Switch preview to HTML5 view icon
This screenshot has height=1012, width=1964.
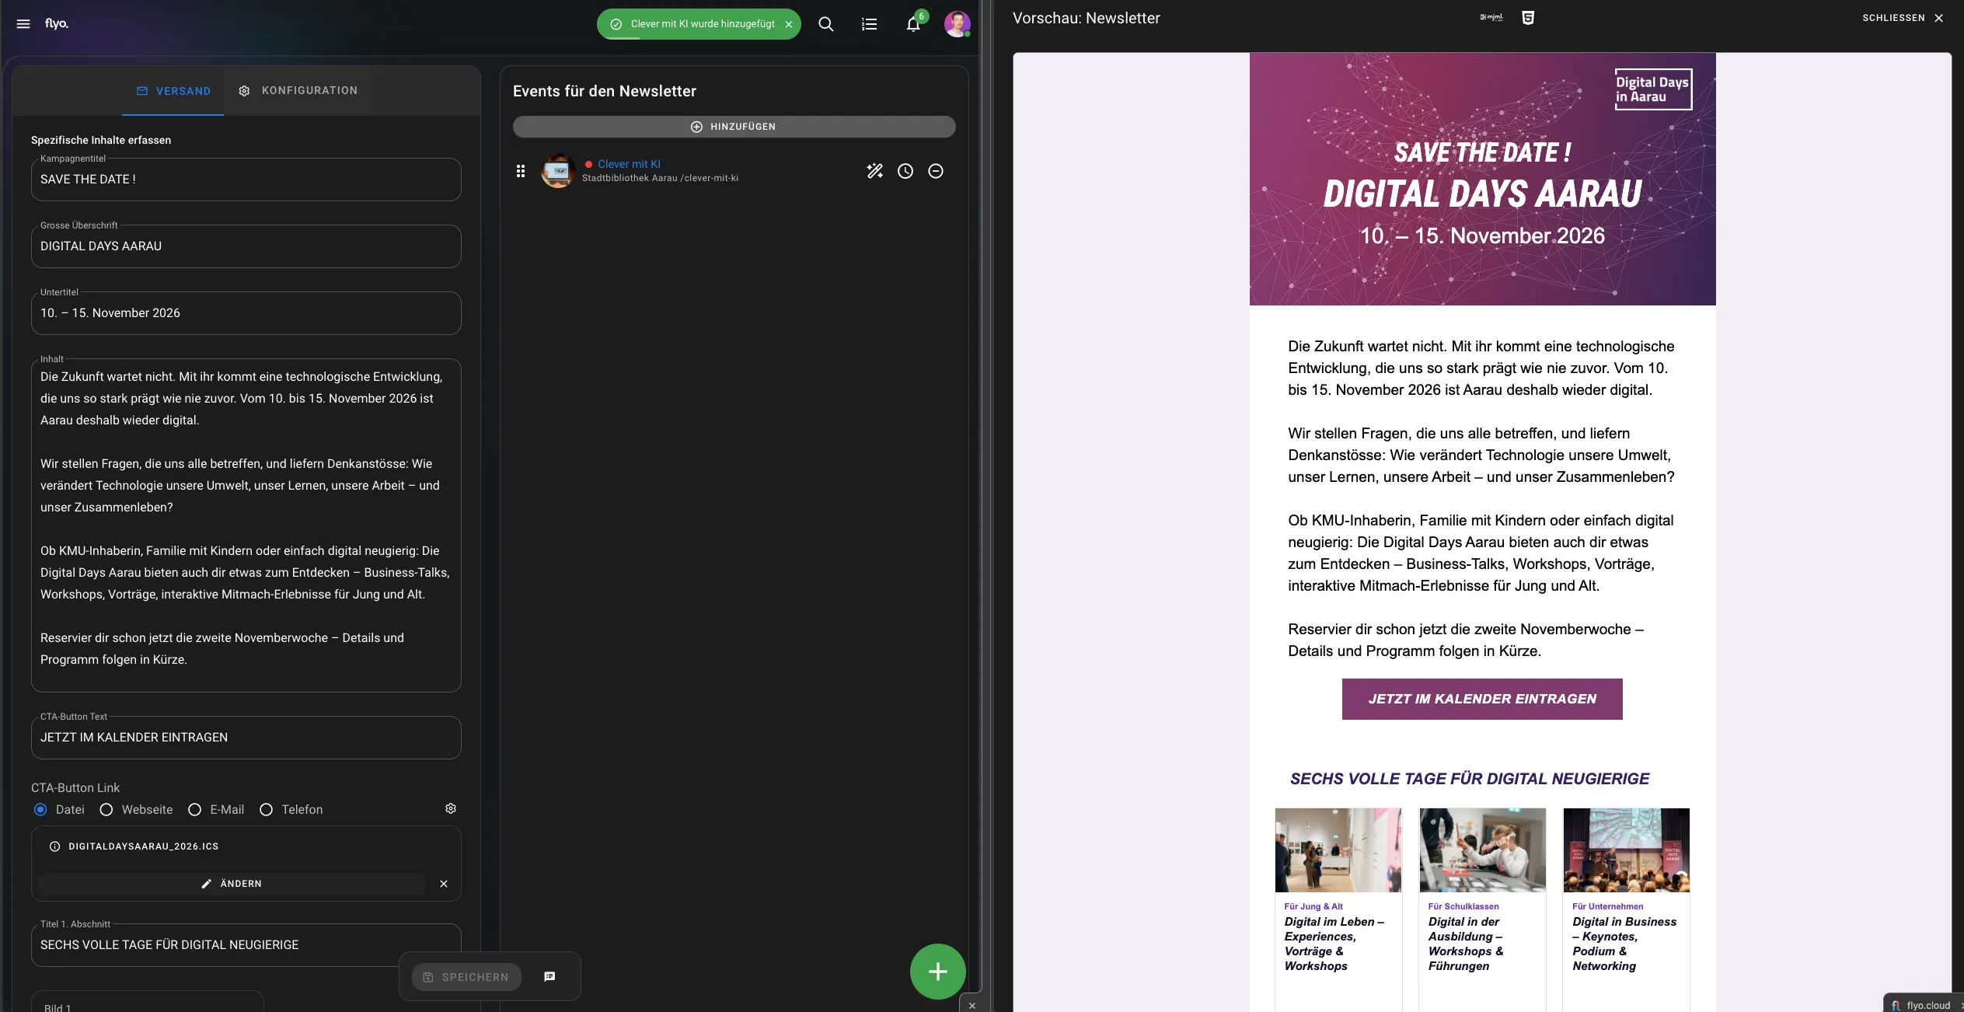click(x=1528, y=18)
